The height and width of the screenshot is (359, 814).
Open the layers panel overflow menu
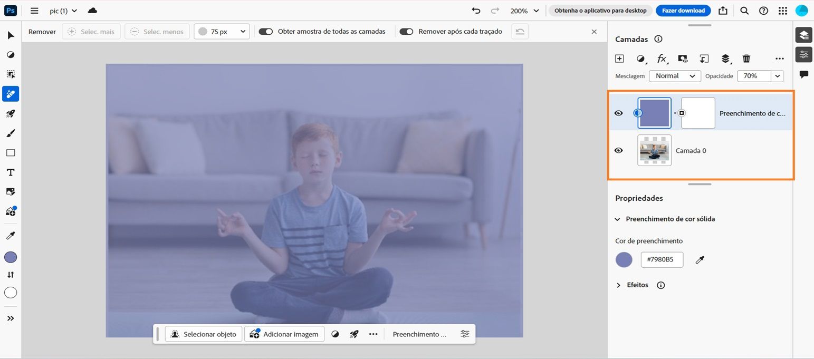coord(780,59)
